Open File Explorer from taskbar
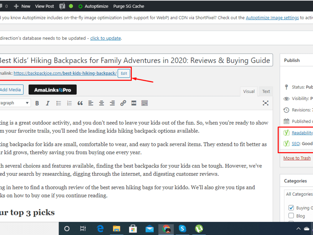Screen dimensions: 313x235 point(116,228)
